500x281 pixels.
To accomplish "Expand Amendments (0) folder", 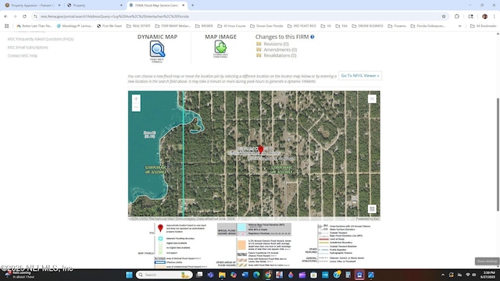I will pos(277,50).
